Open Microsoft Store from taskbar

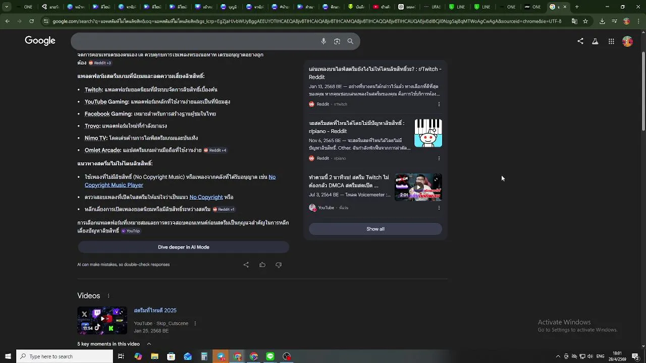(x=171, y=356)
